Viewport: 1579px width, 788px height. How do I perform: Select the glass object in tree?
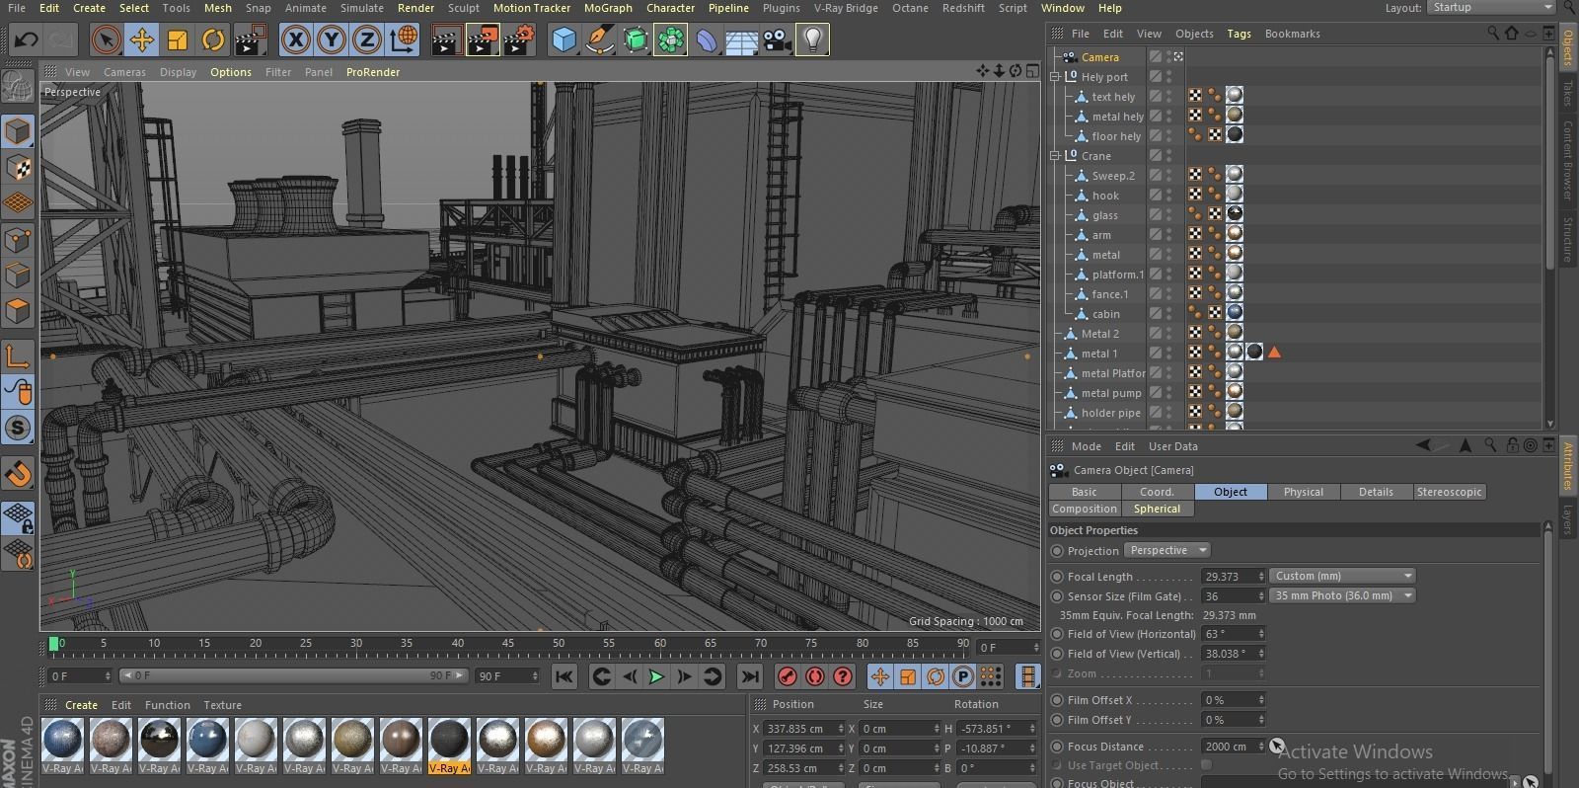pyautogui.click(x=1104, y=215)
